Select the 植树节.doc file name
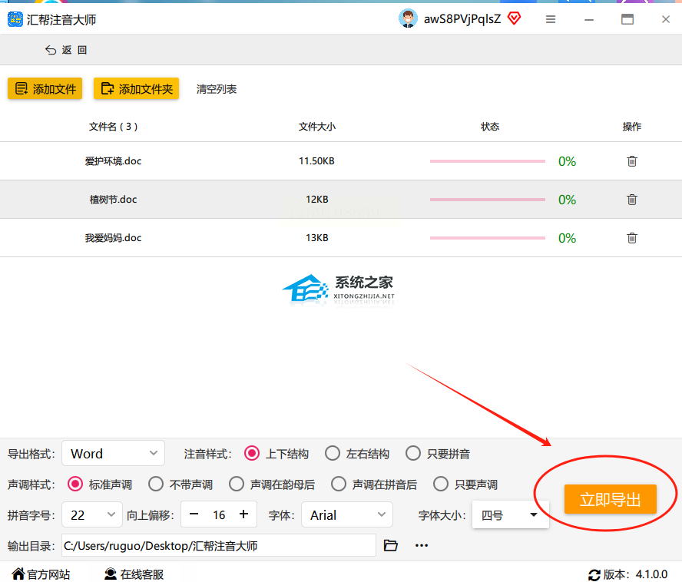This screenshot has height=582, width=682. point(113,199)
